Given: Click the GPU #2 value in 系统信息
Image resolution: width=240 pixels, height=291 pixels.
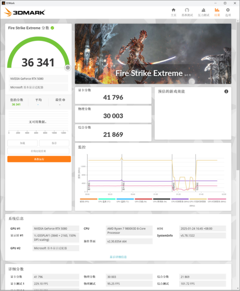Looking at the screenshot, I should point(56,248).
